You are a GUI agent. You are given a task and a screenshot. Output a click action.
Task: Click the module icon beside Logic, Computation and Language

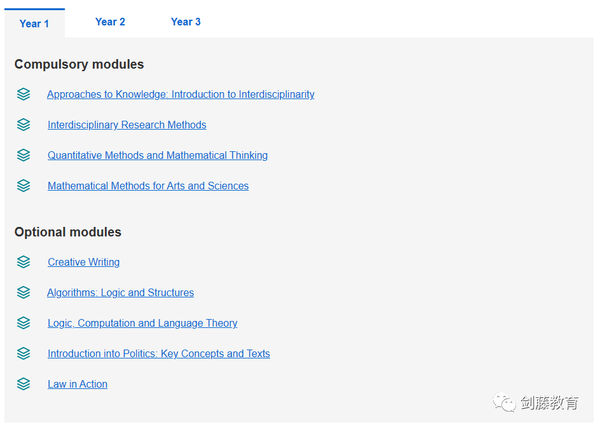(24, 323)
